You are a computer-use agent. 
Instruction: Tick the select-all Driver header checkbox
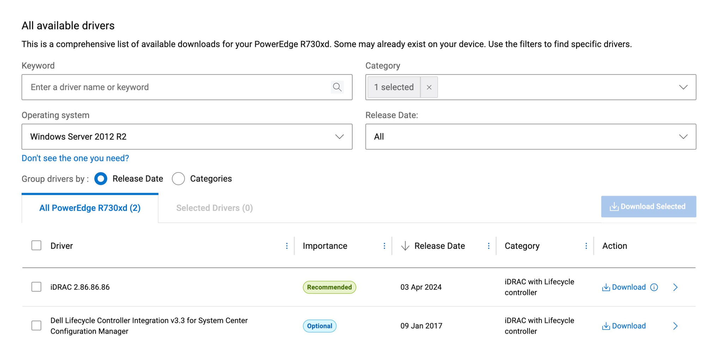(x=36, y=245)
